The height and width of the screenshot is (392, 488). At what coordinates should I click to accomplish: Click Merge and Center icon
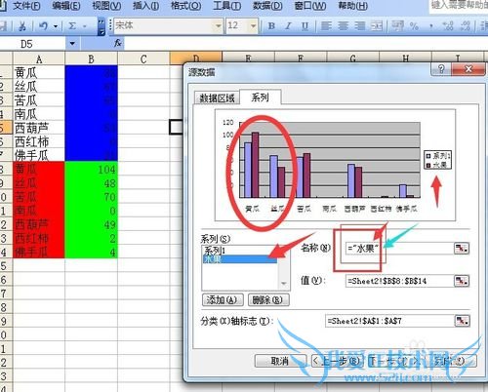377,25
